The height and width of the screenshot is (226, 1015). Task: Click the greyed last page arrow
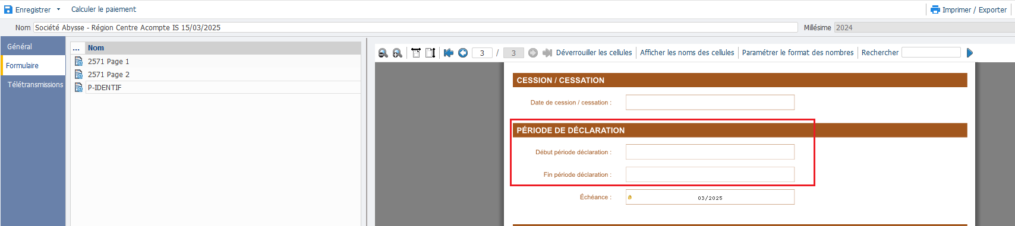coord(547,53)
